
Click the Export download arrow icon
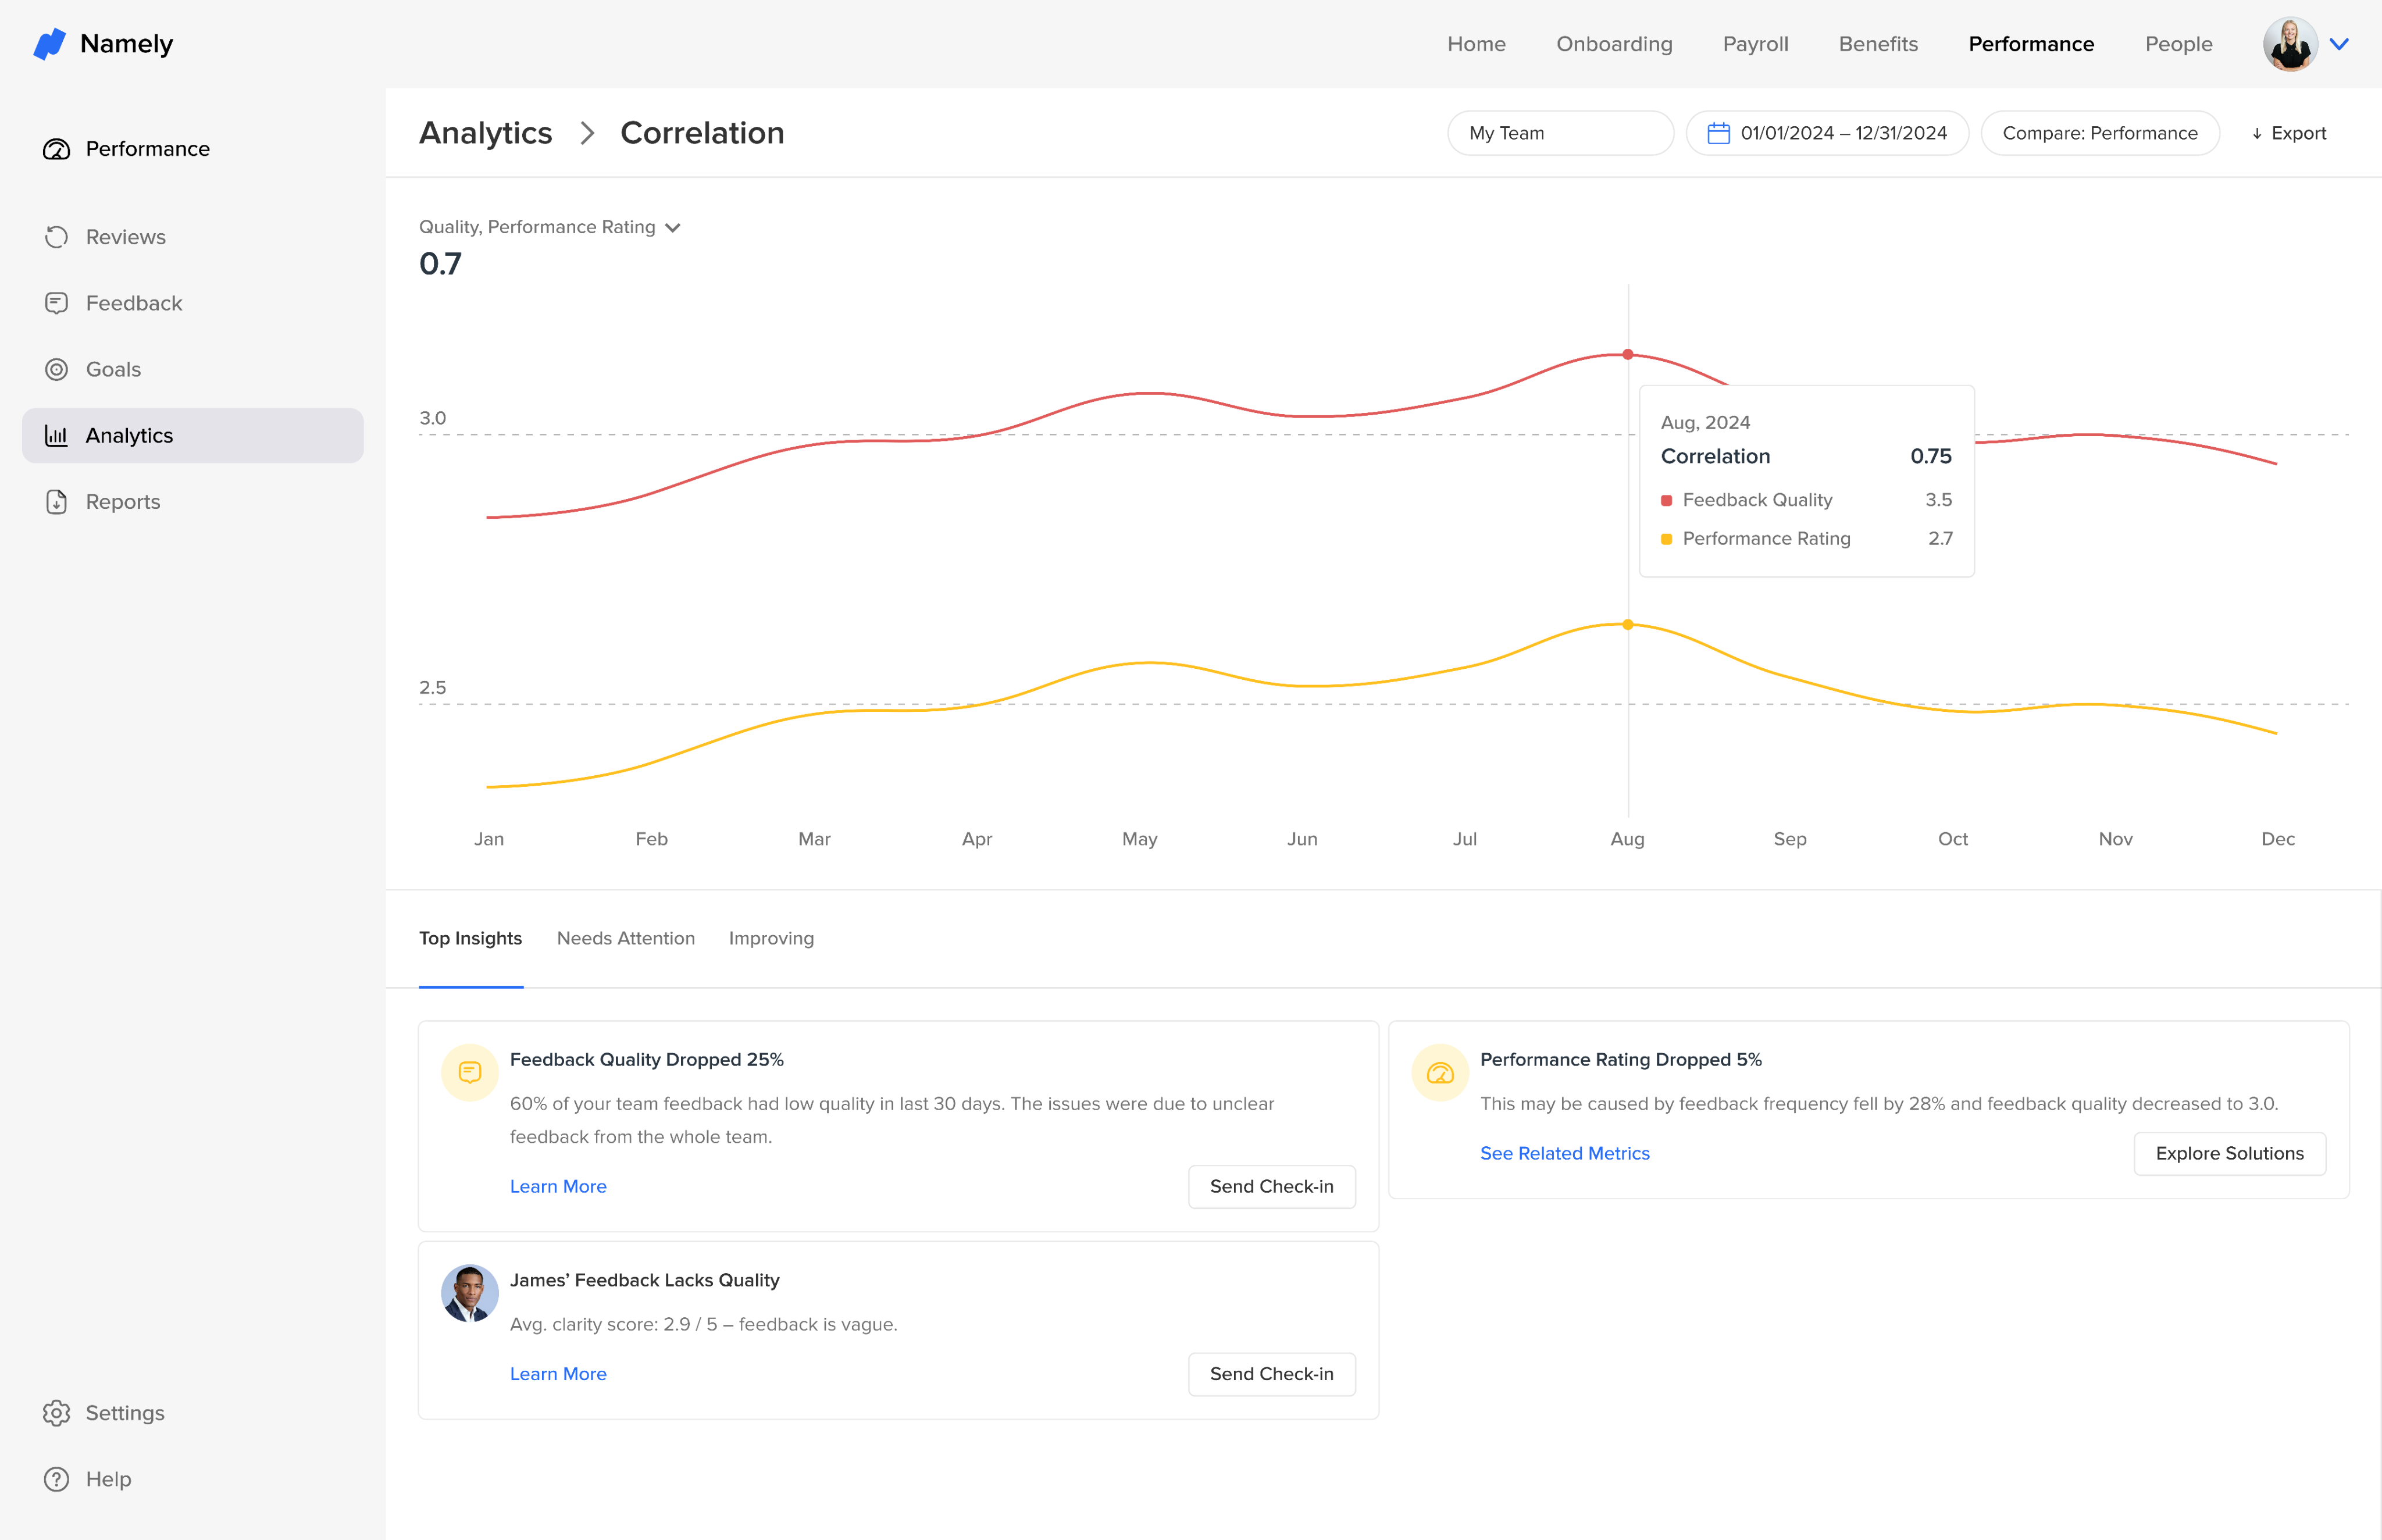[2257, 134]
